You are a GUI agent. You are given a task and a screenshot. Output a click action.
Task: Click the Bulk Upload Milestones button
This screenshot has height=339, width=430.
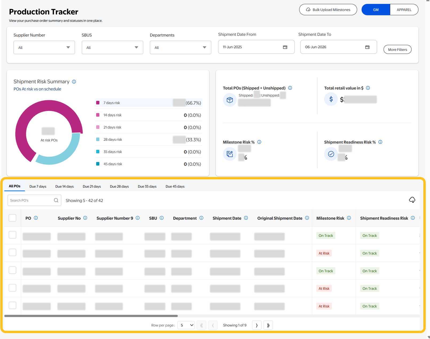pos(328,10)
